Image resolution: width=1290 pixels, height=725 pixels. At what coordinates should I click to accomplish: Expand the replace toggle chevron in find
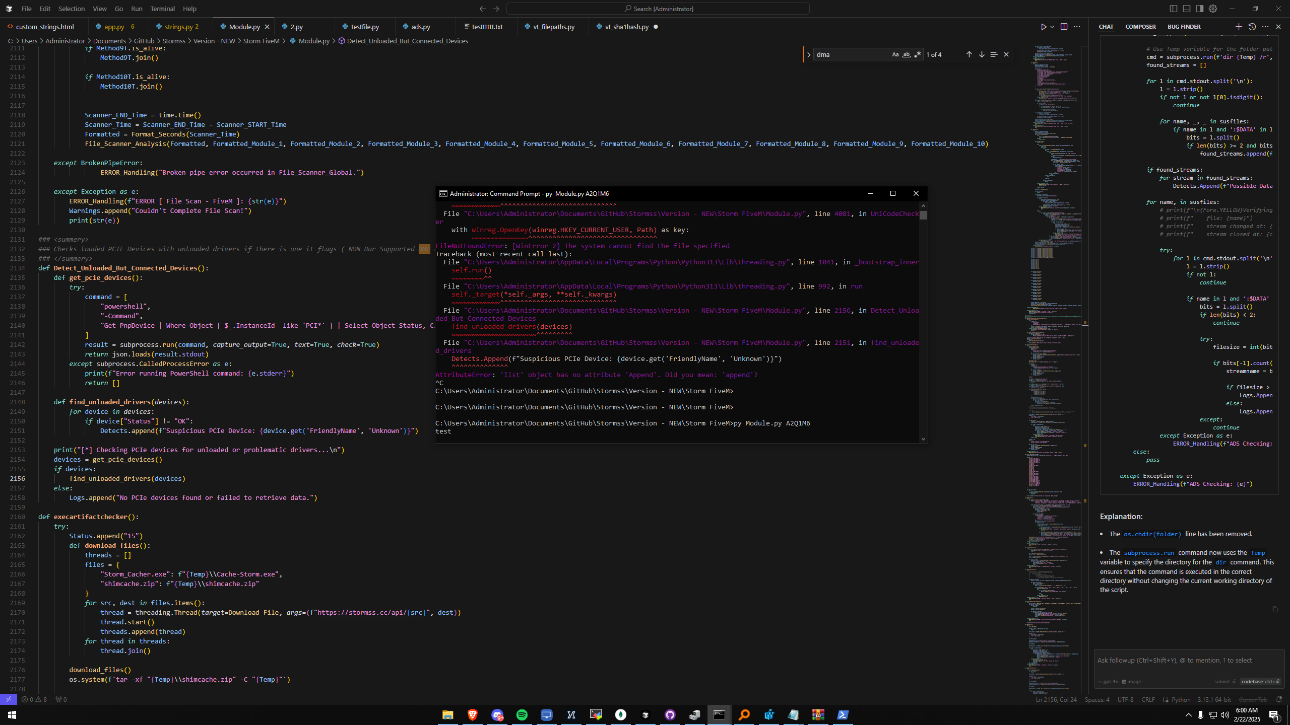coord(809,54)
